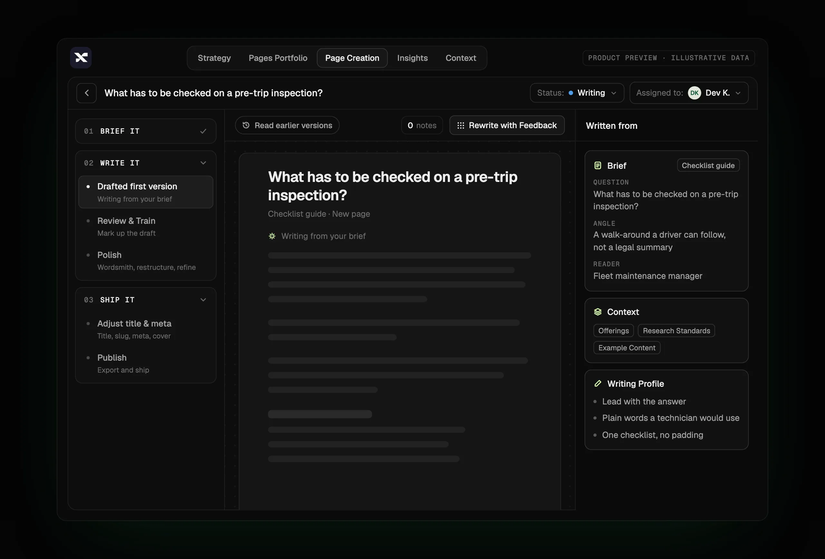Click the grid dots icon on Rewrite

coord(461,126)
